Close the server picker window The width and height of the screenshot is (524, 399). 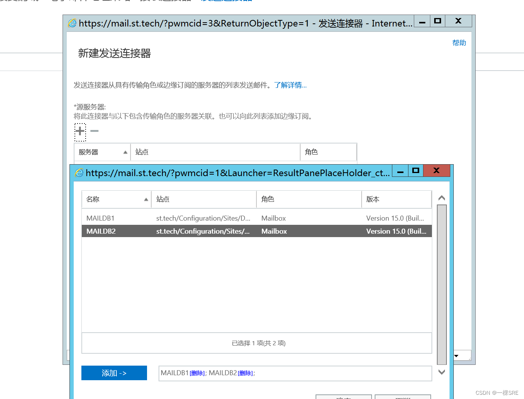tap(436, 171)
